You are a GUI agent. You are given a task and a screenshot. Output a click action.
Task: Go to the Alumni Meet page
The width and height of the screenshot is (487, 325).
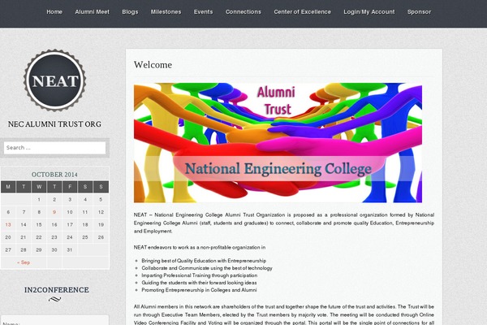coord(93,12)
